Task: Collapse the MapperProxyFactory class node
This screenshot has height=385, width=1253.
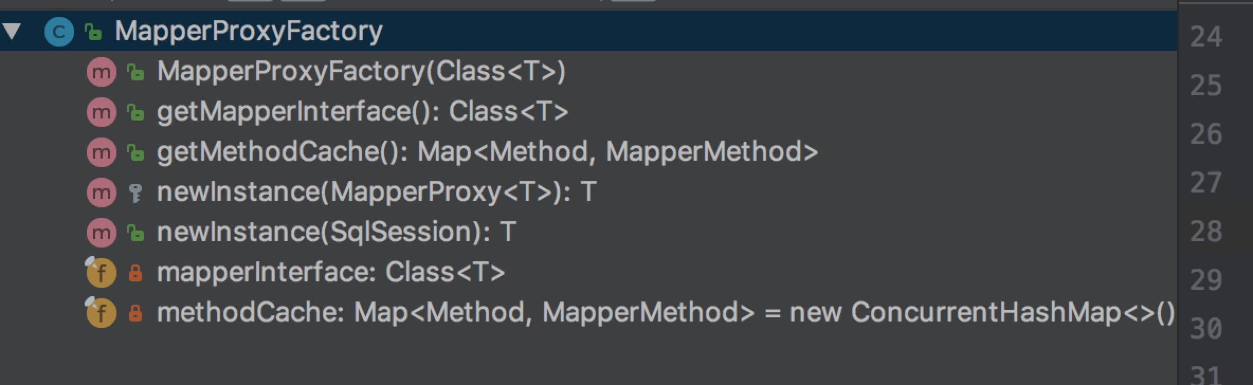Action: [12, 31]
